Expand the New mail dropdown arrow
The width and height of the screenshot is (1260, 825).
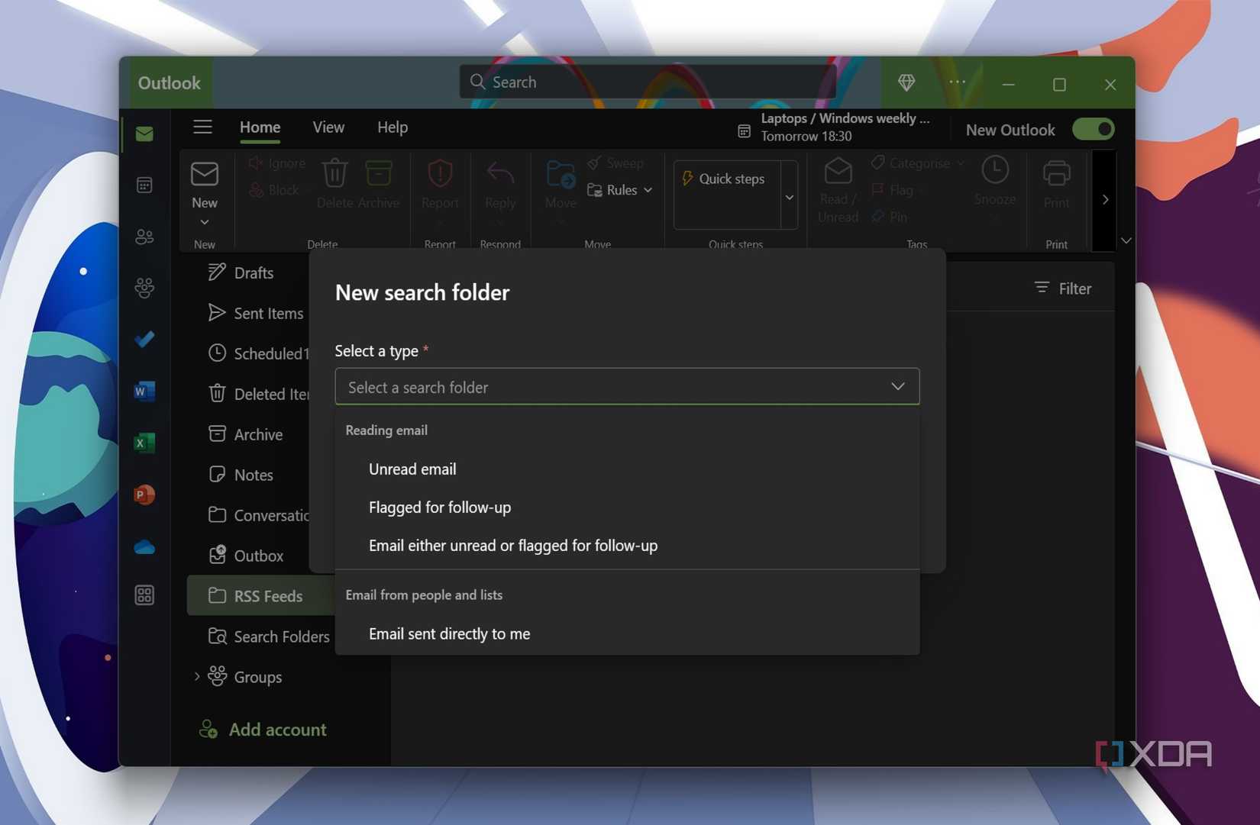[x=205, y=223]
